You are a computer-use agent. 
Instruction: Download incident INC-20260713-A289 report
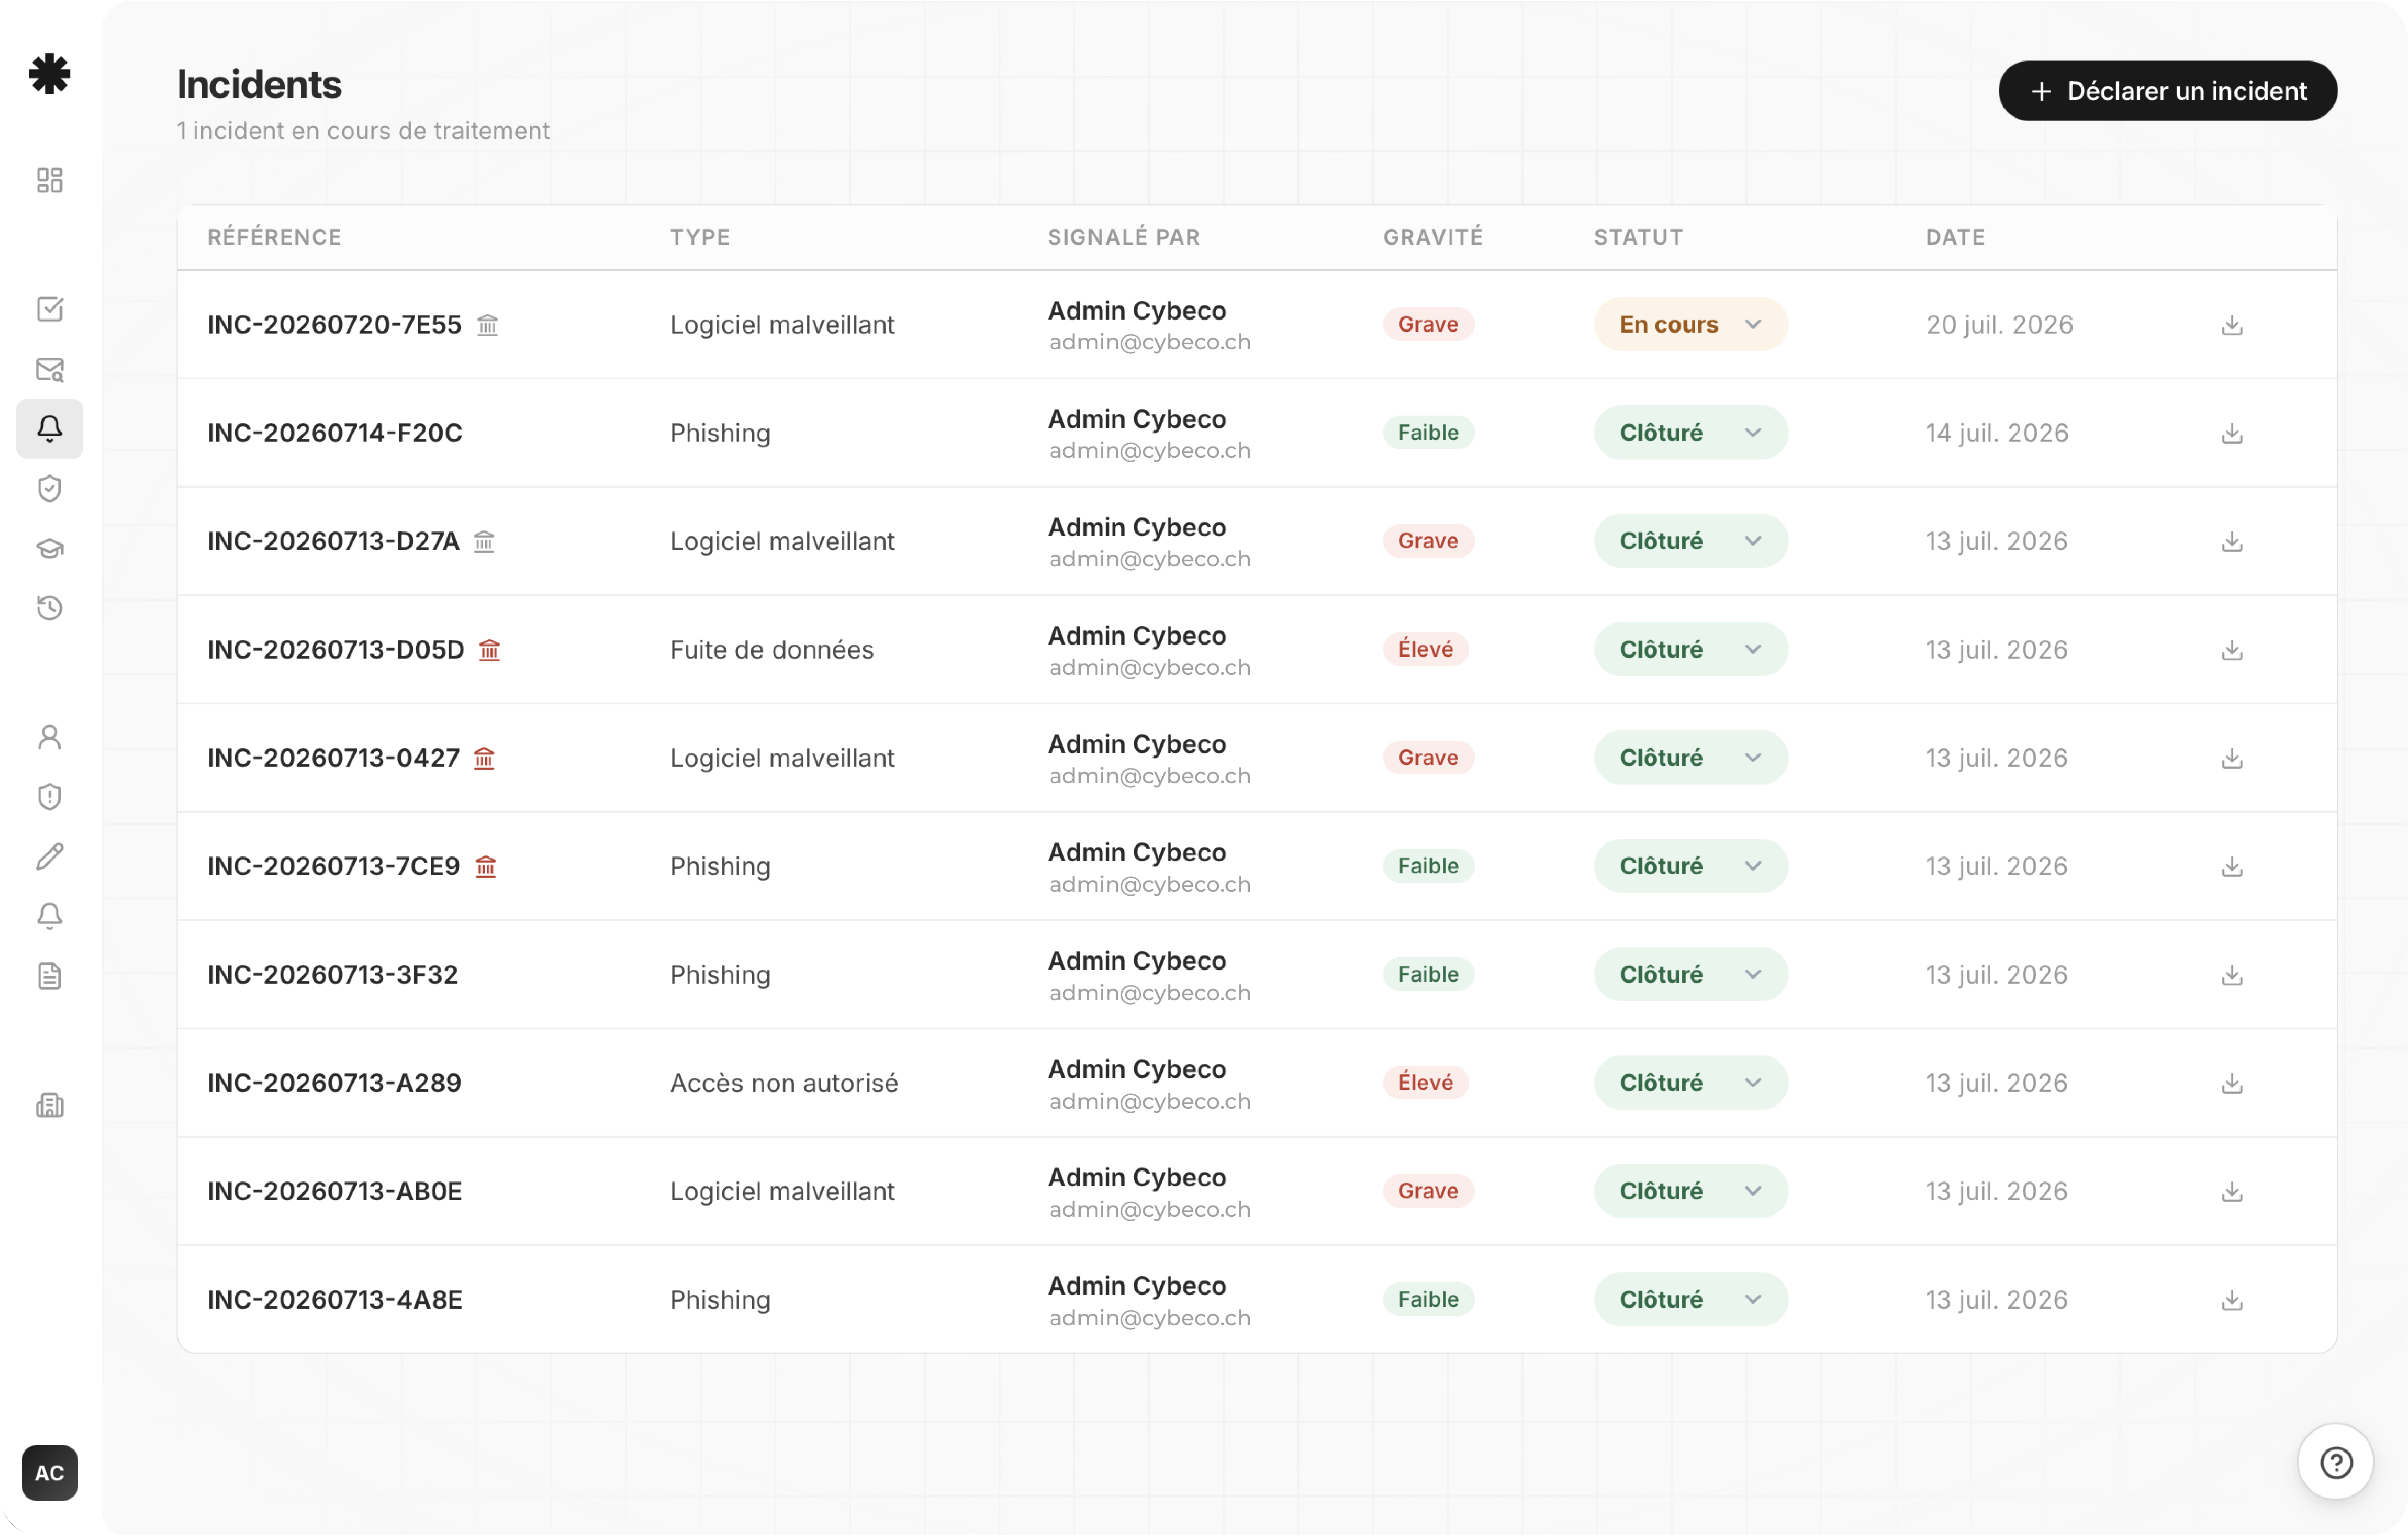point(2232,1083)
